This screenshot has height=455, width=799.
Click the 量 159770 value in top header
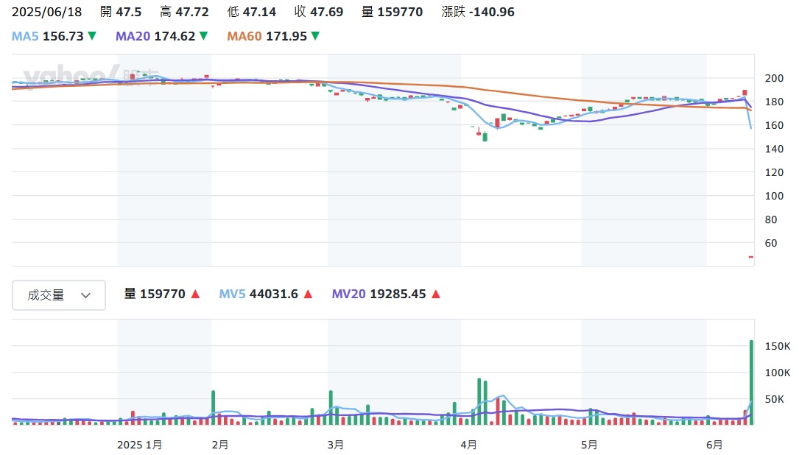point(393,12)
